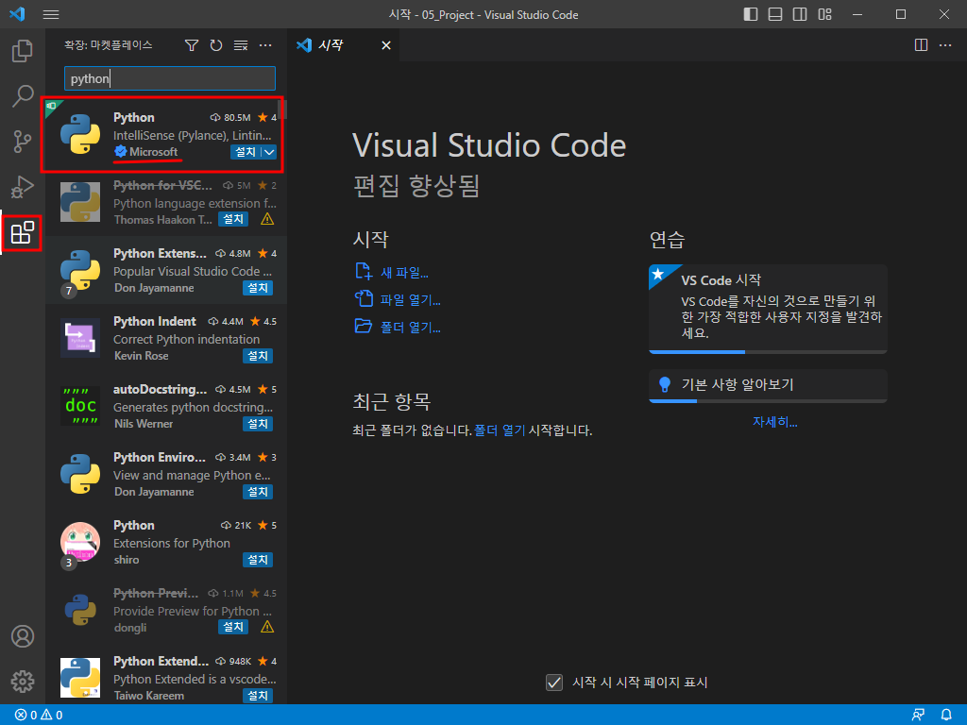Install Python Extended by Taiwo Kareem
The width and height of the screenshot is (967, 725).
pos(258,696)
